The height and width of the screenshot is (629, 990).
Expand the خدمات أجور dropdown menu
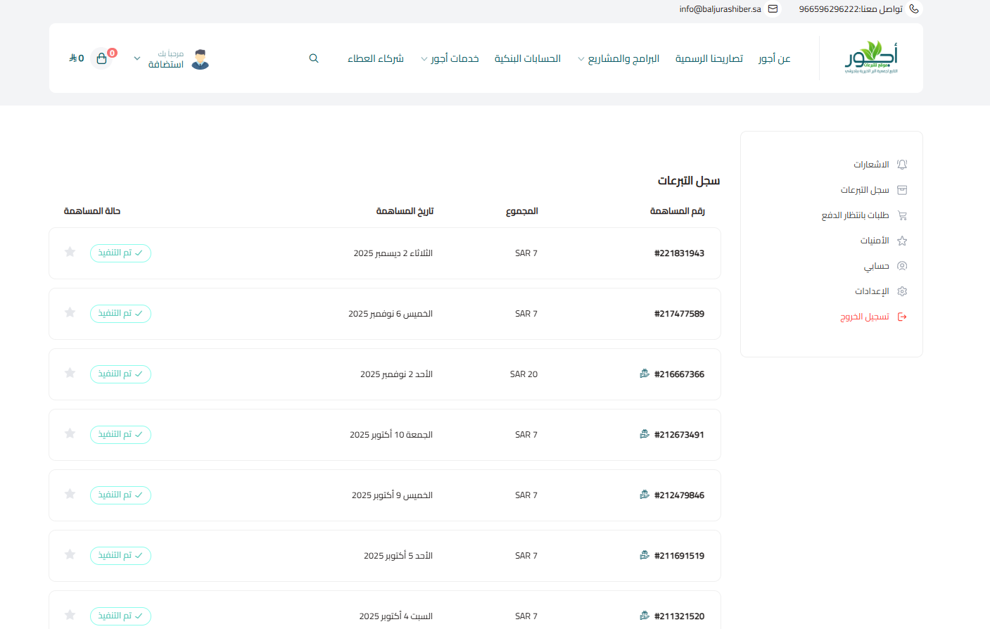[450, 58]
